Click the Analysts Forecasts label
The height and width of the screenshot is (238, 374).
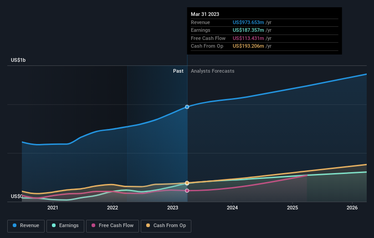point(213,71)
